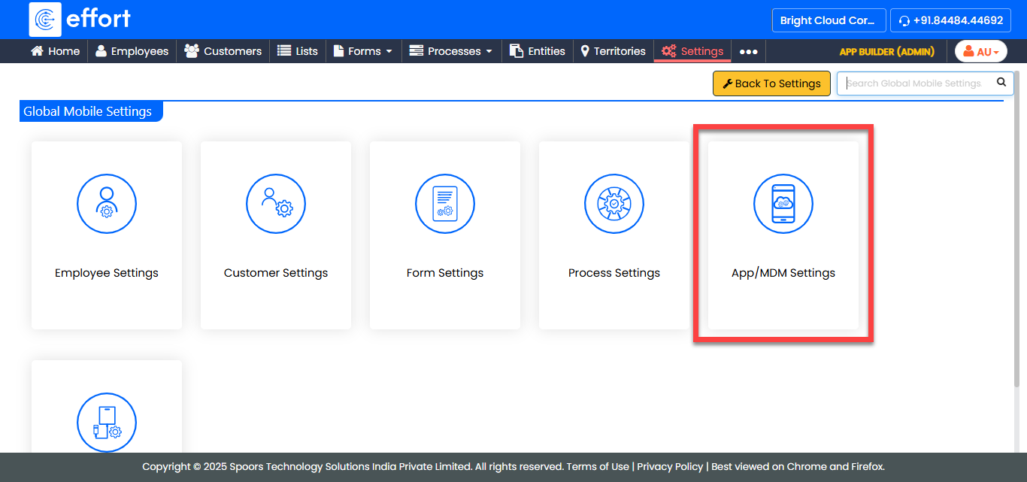Click the Employee Settings person-gear icon
The image size is (1027, 482).
(107, 204)
